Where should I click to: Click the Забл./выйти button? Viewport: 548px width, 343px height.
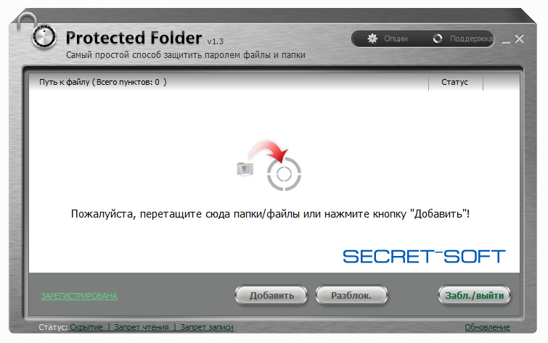pos(474,295)
